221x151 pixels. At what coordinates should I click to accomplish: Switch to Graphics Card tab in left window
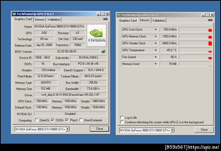(x=23, y=19)
